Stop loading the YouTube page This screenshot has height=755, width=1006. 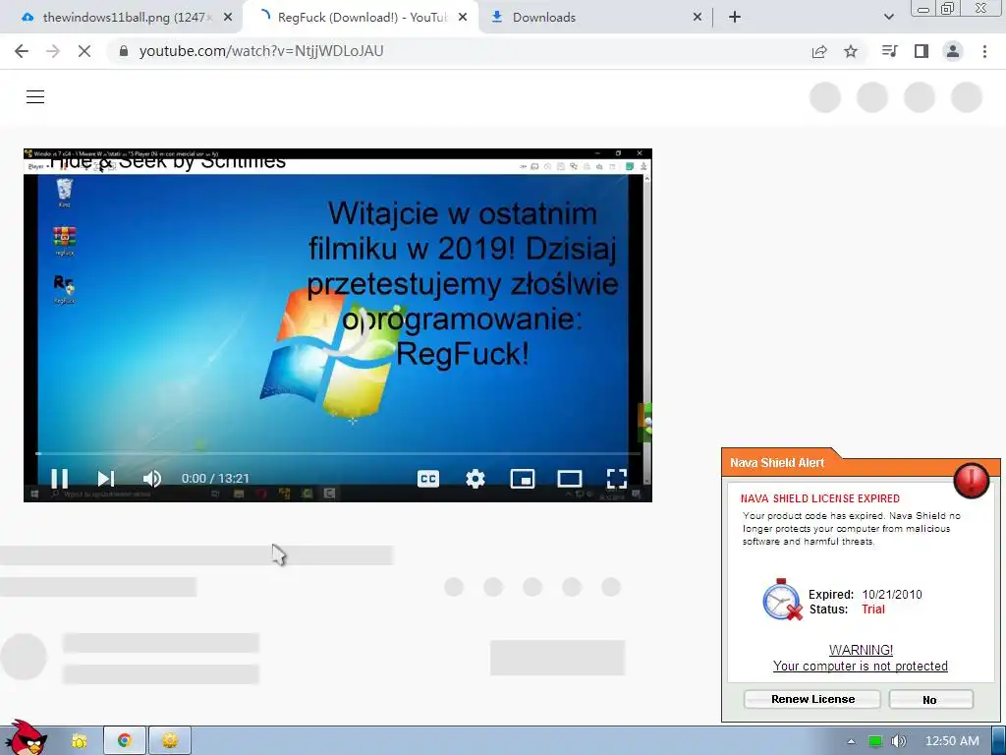(x=84, y=51)
